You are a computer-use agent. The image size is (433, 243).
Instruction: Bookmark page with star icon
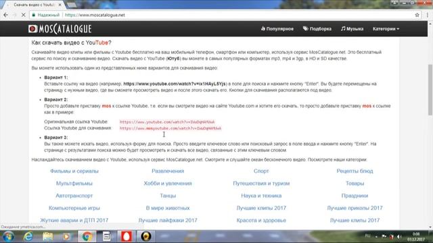click(417, 15)
